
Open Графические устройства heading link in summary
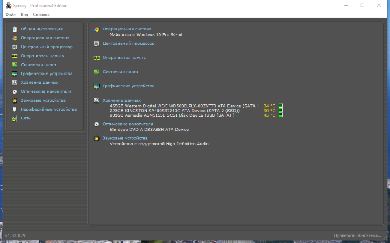(128, 86)
